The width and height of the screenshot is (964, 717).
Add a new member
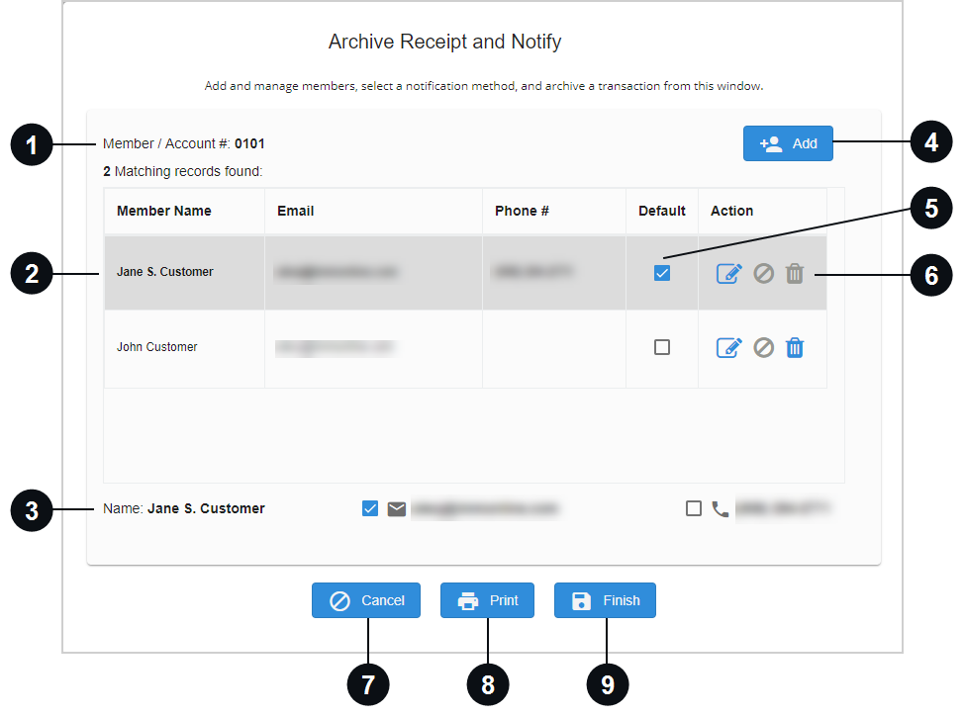[788, 143]
